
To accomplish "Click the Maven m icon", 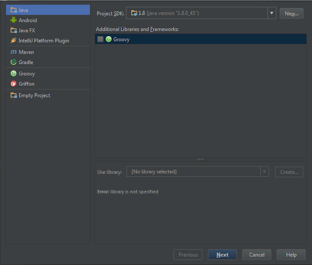I will click(14, 52).
